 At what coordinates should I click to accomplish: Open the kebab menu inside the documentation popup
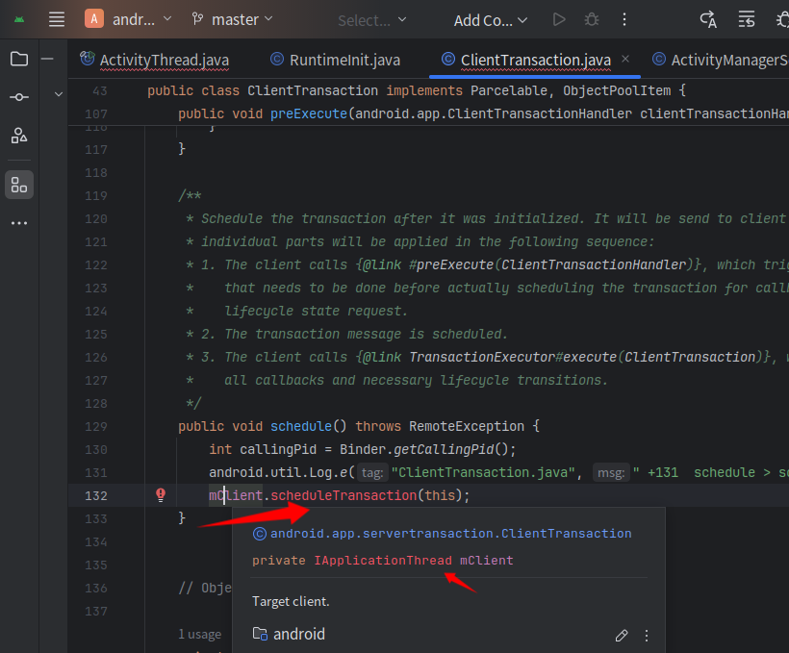click(x=646, y=636)
